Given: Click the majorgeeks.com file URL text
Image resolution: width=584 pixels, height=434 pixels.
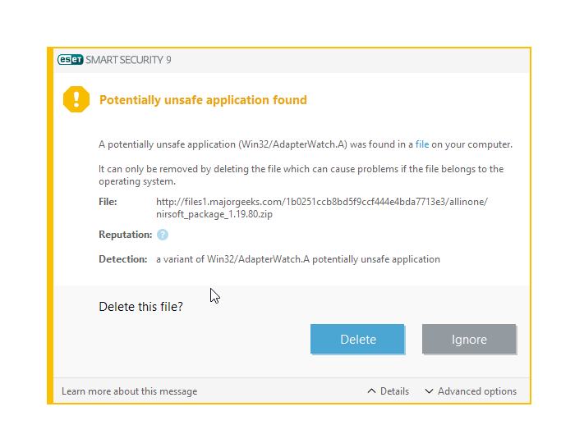Looking at the screenshot, I should coord(321,202).
